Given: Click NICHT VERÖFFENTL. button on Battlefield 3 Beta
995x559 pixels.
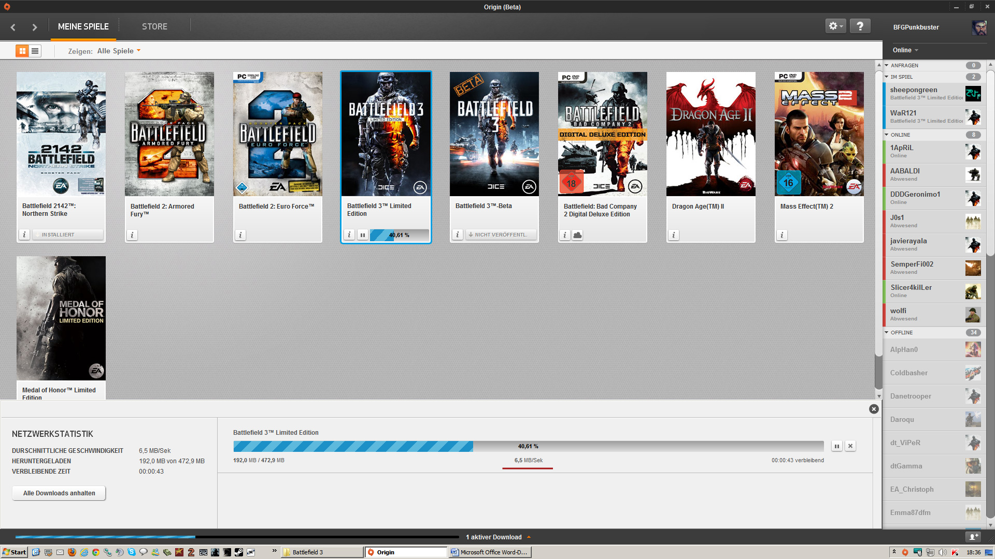Looking at the screenshot, I should coord(501,235).
